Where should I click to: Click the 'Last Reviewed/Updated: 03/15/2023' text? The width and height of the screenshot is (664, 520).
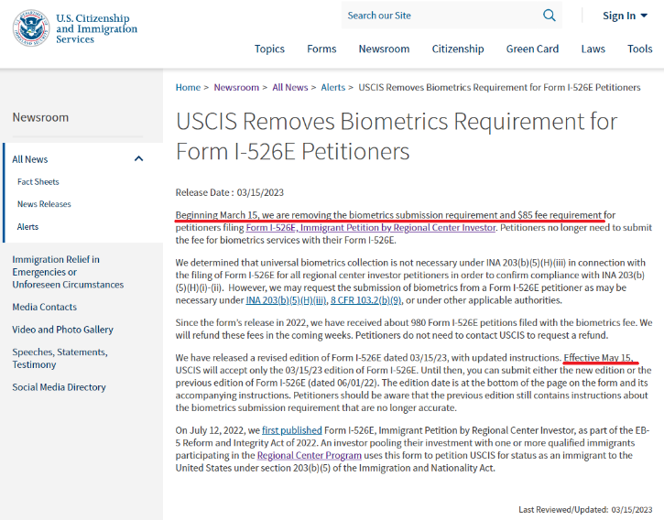pos(585,509)
